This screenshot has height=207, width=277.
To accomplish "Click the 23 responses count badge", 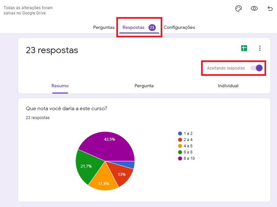I will (x=152, y=27).
